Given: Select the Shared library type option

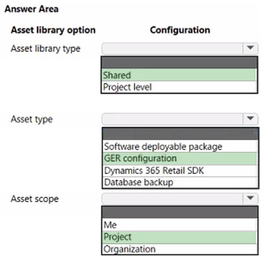Looking at the screenshot, I should 179,75.
